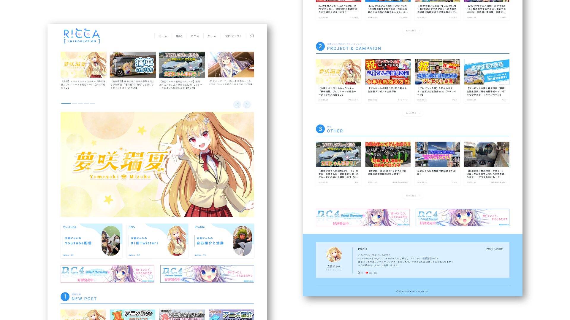Select the second carousel pagination dot
This screenshot has height=320, width=570.
(74, 104)
